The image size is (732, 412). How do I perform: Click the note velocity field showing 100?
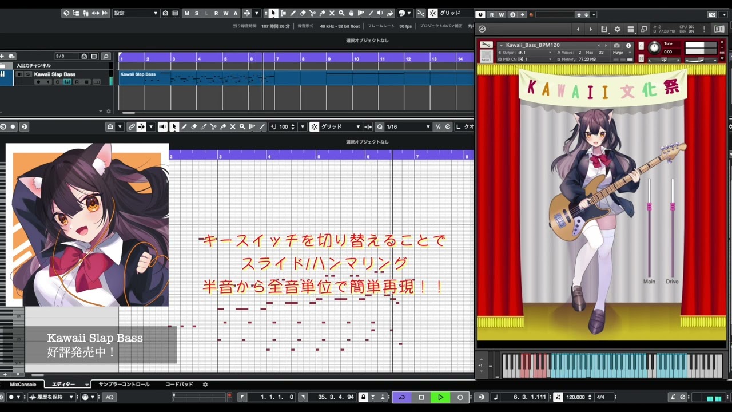[x=284, y=127]
